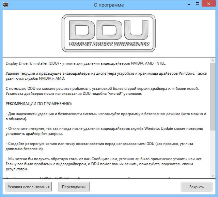Screen dimensions: 218x197
Task: Click the window title 'О программе'
Action: coord(109,5)
